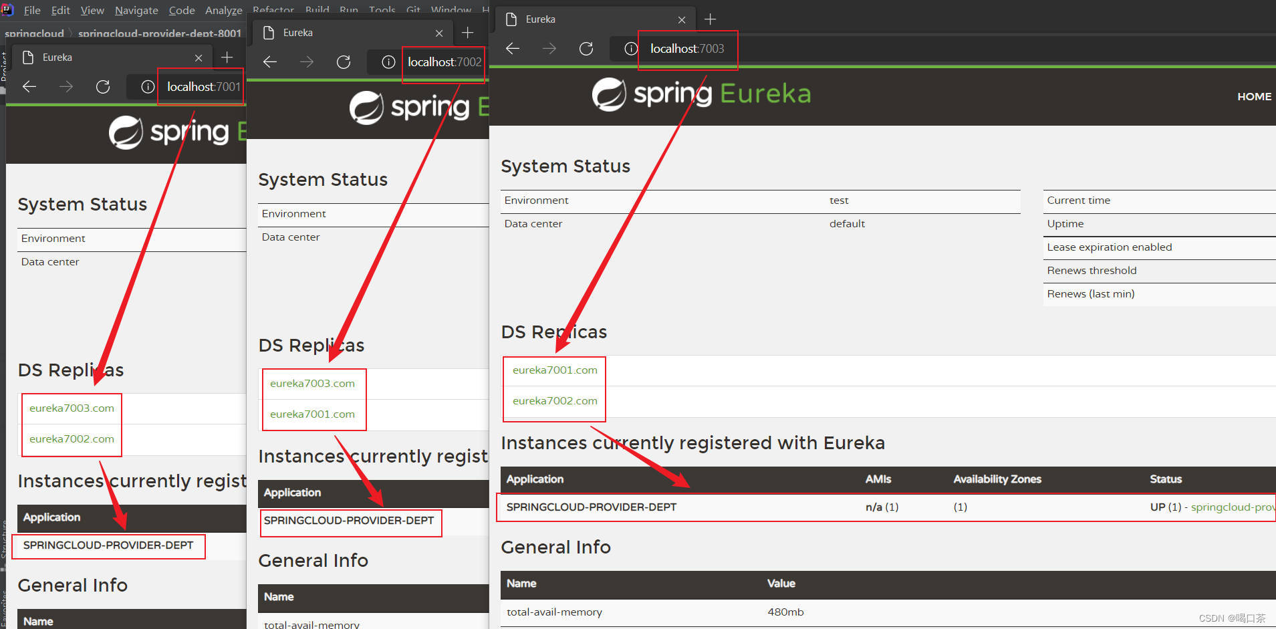Click site info icon beside localhost:7003 address

click(x=631, y=49)
